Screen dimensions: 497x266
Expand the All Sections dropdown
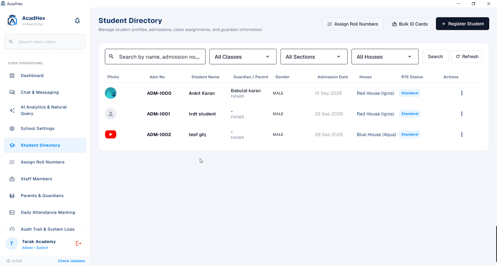[314, 57]
